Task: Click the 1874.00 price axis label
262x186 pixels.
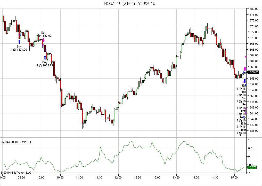Action: 253,26
